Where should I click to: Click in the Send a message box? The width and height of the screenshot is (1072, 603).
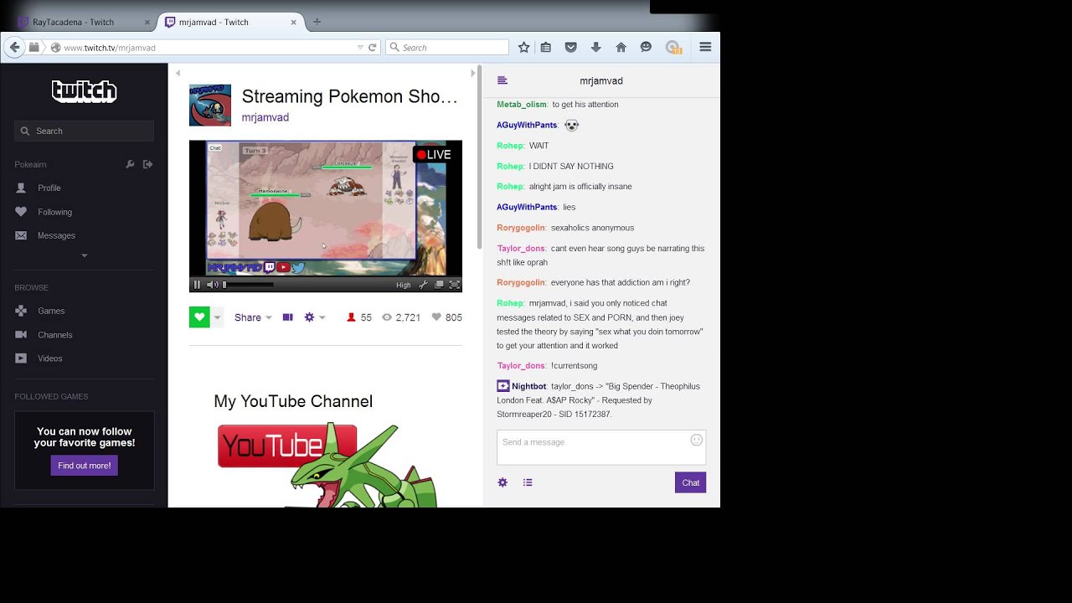(601, 447)
